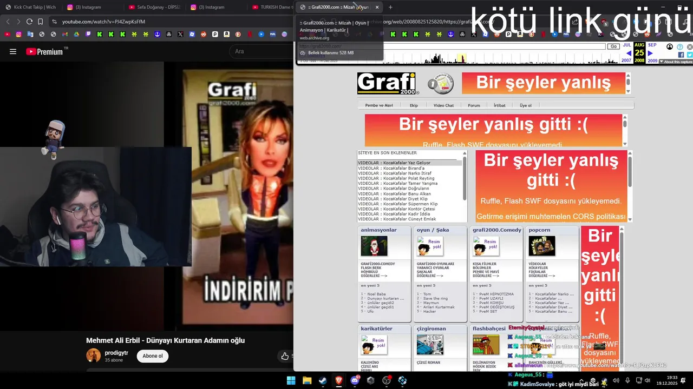The image size is (693, 389).
Task: Select 'KocaKafalar Yaz Geliyor' in the list
Action: [x=409, y=163]
